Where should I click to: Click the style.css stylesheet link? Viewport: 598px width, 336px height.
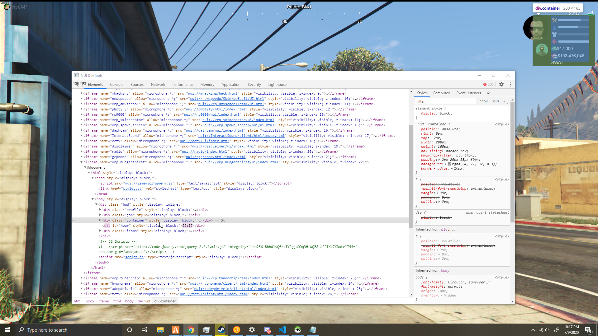tap(132, 189)
